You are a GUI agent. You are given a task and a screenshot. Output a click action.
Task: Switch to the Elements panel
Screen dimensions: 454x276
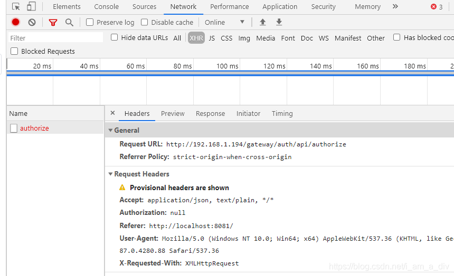click(x=67, y=7)
